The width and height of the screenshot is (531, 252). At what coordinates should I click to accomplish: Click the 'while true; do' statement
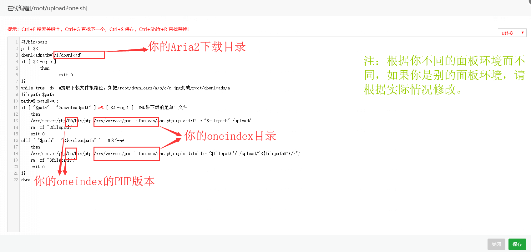click(38, 88)
